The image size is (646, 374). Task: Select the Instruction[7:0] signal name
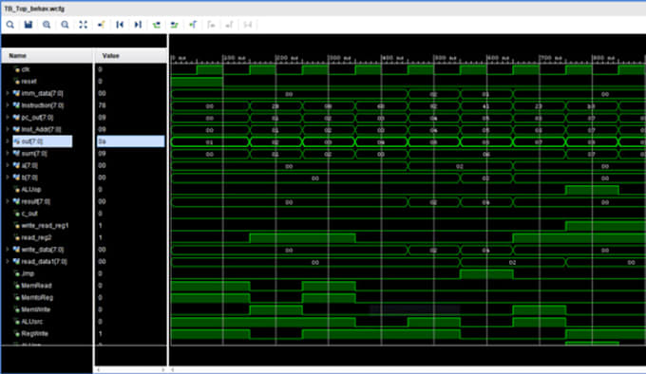(x=43, y=105)
